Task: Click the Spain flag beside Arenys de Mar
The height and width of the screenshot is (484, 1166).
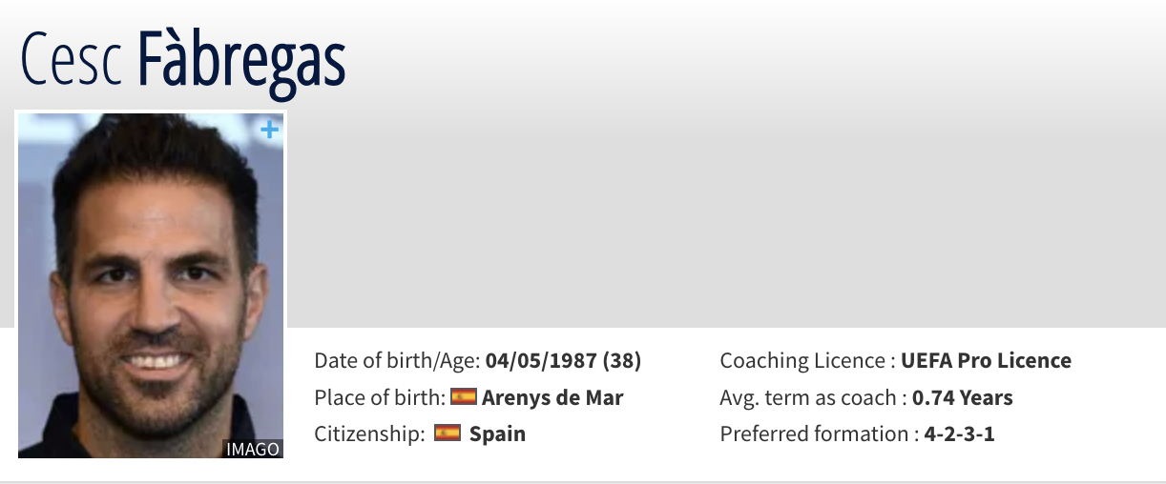Action: [464, 397]
